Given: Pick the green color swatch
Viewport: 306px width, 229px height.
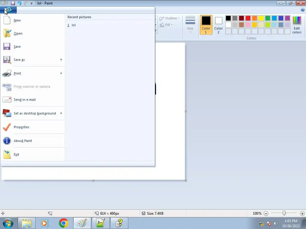Looking at the screenshot, I should click(267, 18).
